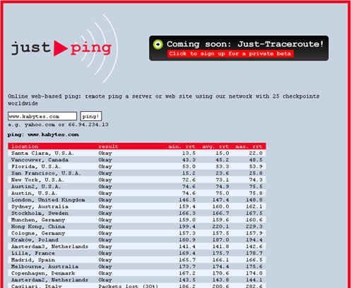Image resolution: width=351 pixels, height=288 pixels.
Task: Click the Melbourne, Australia location
Action: 44,267
